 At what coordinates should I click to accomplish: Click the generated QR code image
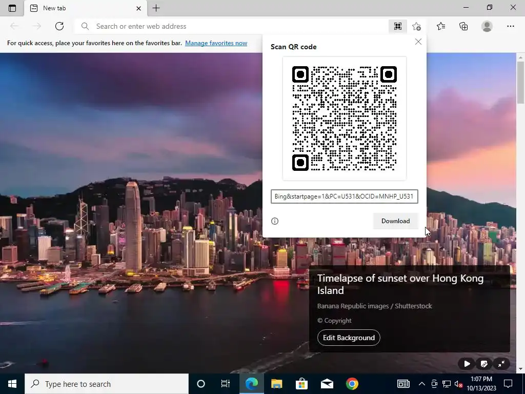coord(345,119)
